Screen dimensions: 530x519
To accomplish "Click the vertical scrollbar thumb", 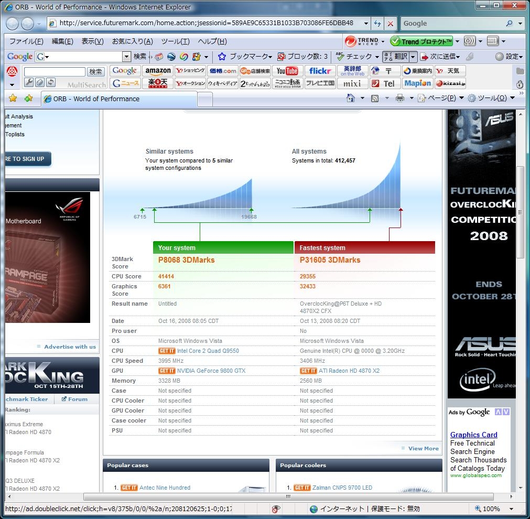I will 520,213.
